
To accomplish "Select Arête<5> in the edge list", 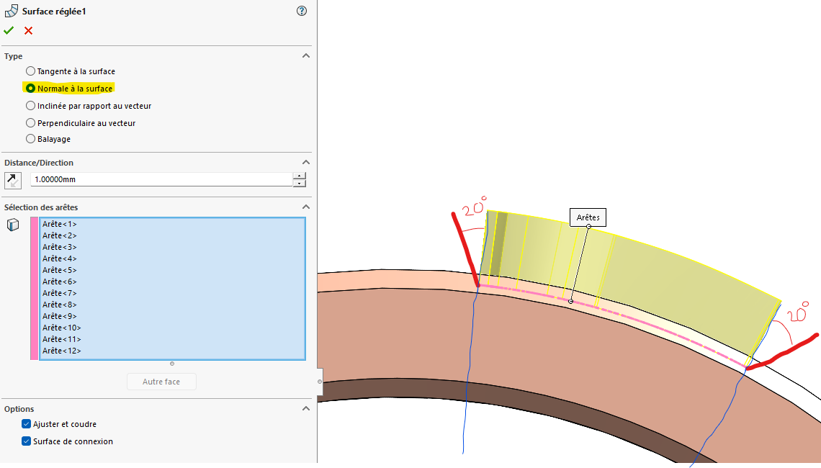I will point(60,270).
